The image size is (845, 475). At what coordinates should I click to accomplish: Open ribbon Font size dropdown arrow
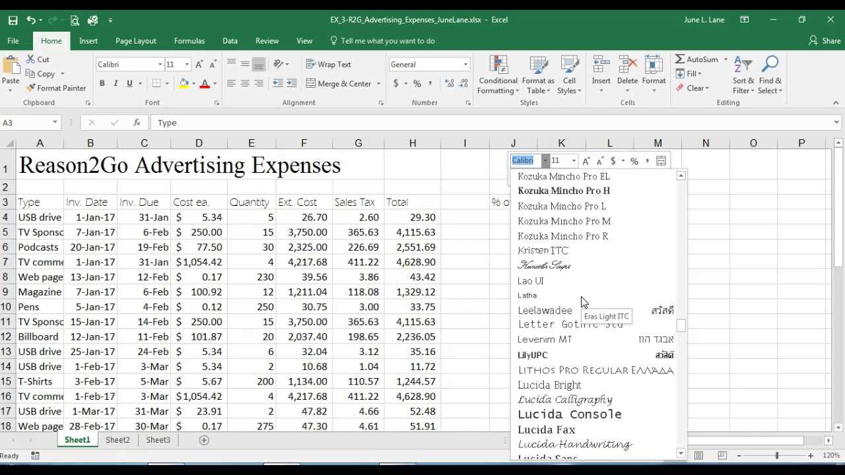[x=187, y=65]
